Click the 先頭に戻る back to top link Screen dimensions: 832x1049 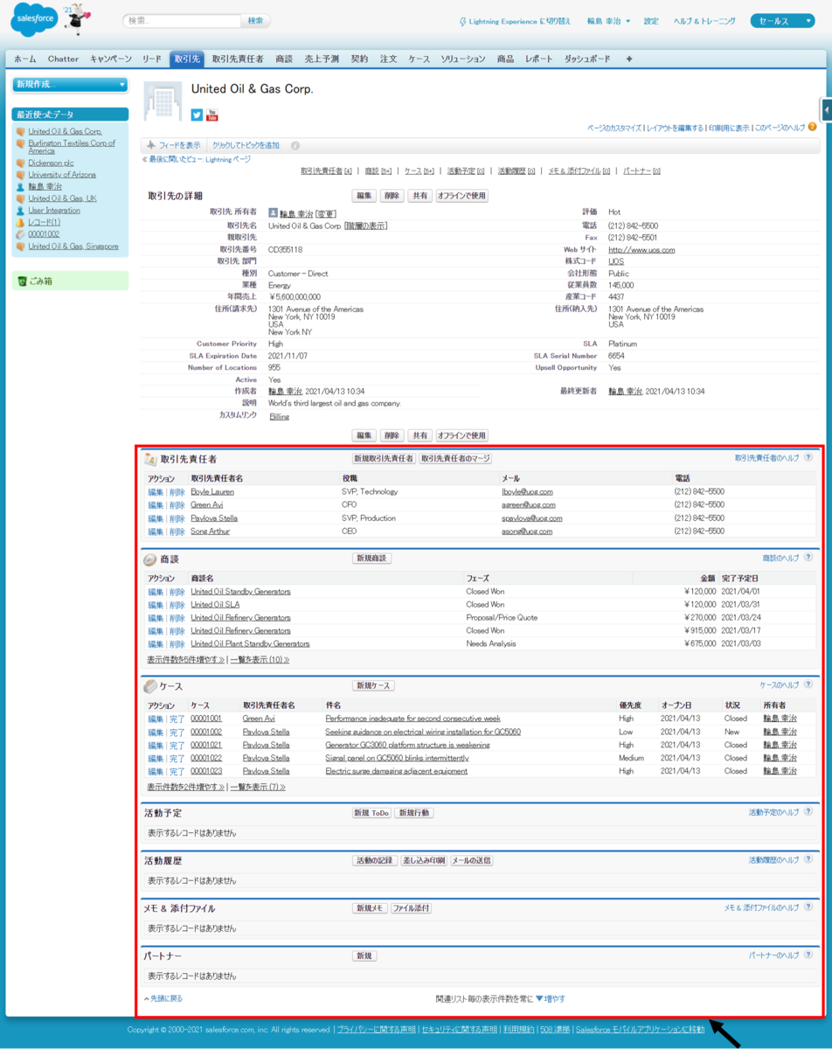point(163,998)
